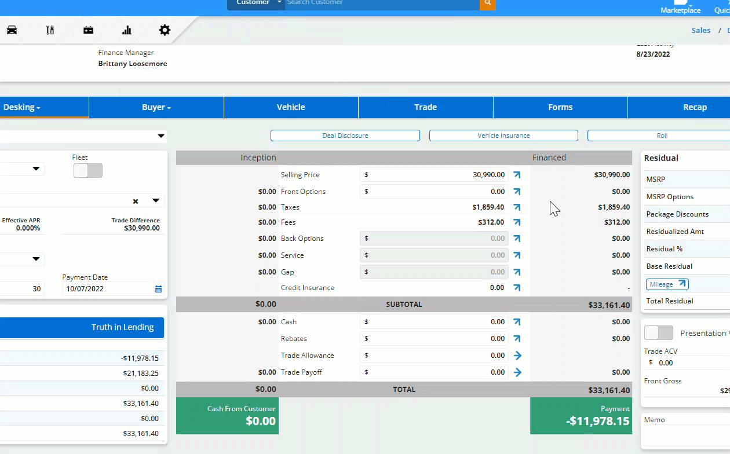Image resolution: width=730 pixels, height=454 pixels.
Task: Click the arrow icon next to Taxes
Action: (517, 207)
